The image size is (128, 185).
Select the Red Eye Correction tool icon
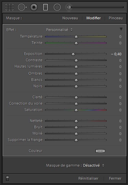(x=34, y=7)
